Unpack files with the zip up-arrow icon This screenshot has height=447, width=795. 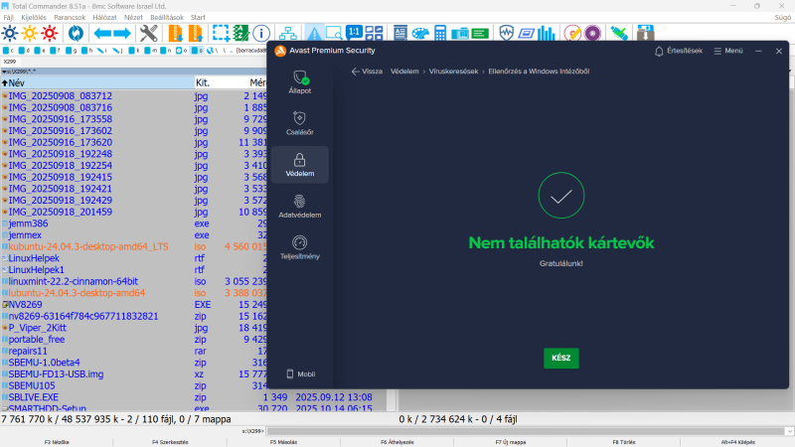coord(195,34)
